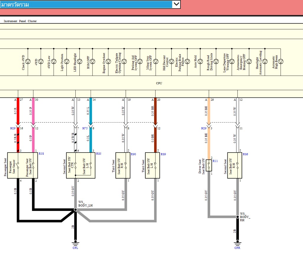Click the R90 connector reference

pos(133,154)
